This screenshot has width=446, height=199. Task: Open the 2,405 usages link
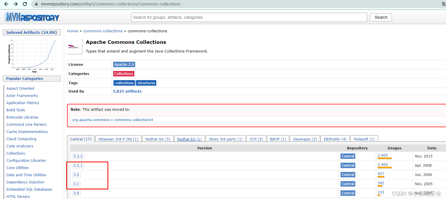382,155
